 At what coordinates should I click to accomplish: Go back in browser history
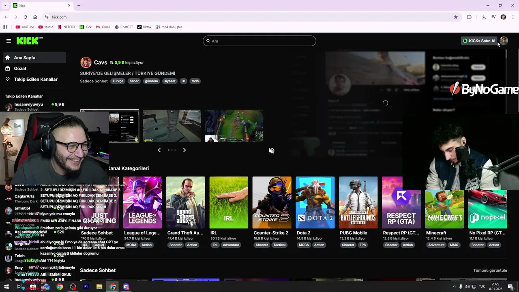(x=6, y=17)
